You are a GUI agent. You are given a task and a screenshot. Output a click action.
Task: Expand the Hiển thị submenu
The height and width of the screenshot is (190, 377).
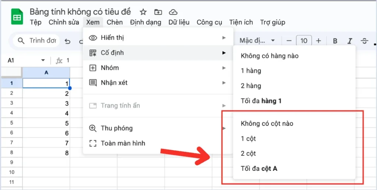158,38
